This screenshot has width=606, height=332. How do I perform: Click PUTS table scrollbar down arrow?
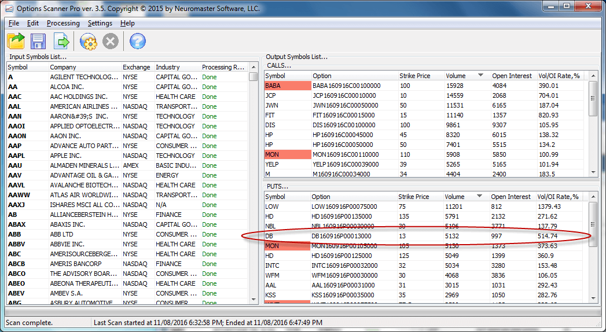pyautogui.click(x=593, y=298)
